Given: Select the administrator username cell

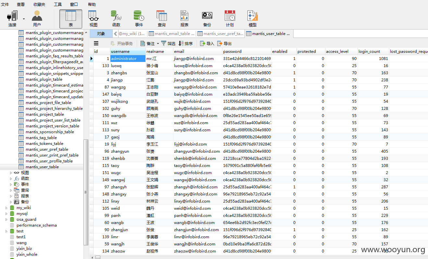Looking at the screenshot, I should pos(128,59).
